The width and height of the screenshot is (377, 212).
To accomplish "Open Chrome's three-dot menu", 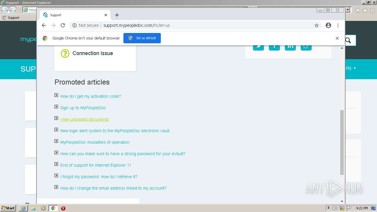I will (x=338, y=25).
